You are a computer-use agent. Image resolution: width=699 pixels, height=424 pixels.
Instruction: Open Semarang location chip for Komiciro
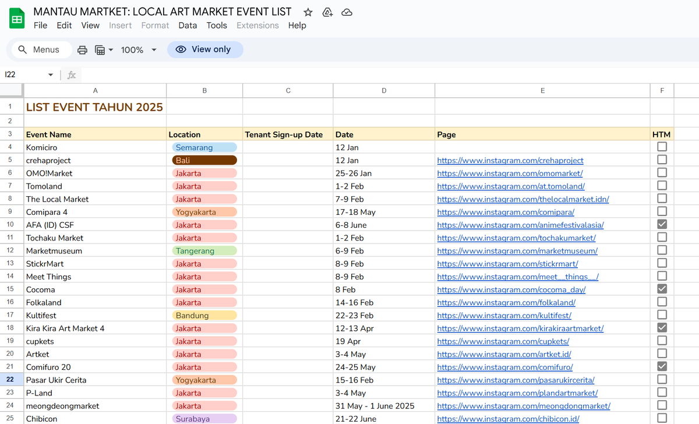204,147
